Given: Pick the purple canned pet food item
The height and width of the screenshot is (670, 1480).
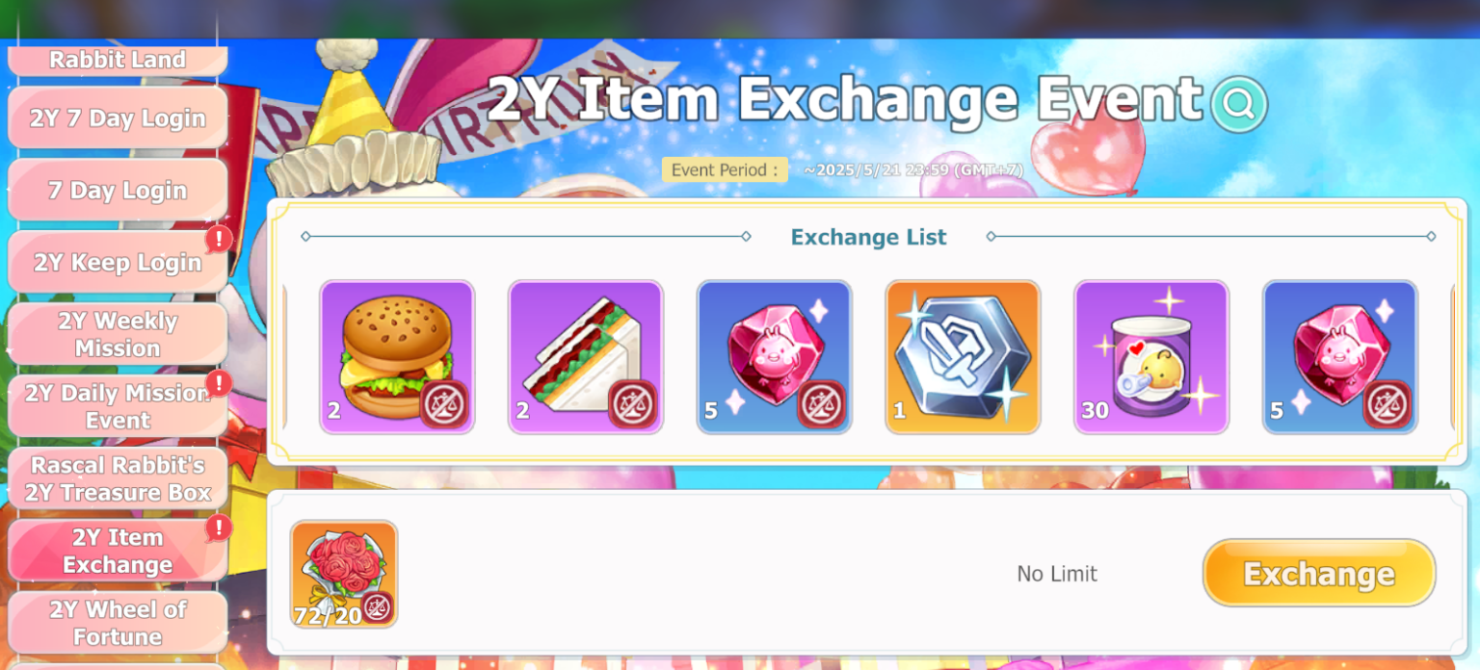Looking at the screenshot, I should point(1151,357).
